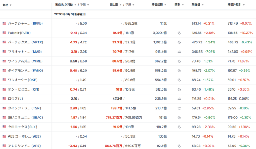256x149 pixels.
Task: Click the moon icon in VRTX row
Action: click(179, 42)
